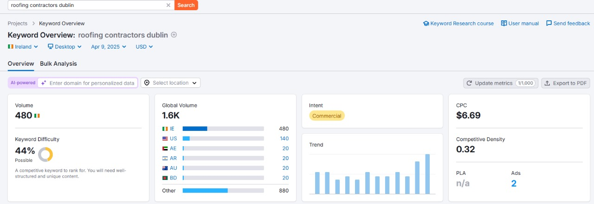This screenshot has width=594, height=204.
Task: Click the US country code link
Action: [x=173, y=138]
